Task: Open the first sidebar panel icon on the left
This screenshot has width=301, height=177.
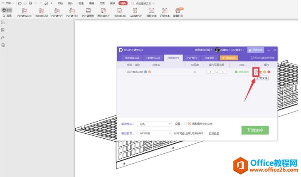Action: [x=2, y=22]
